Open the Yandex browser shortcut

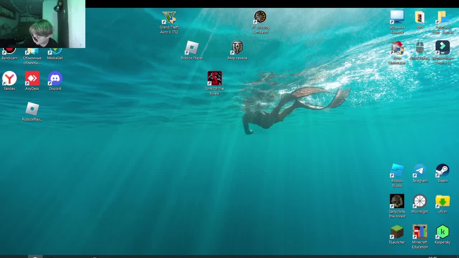point(9,78)
